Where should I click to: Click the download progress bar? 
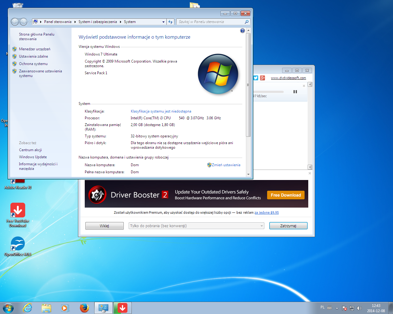[268, 92]
